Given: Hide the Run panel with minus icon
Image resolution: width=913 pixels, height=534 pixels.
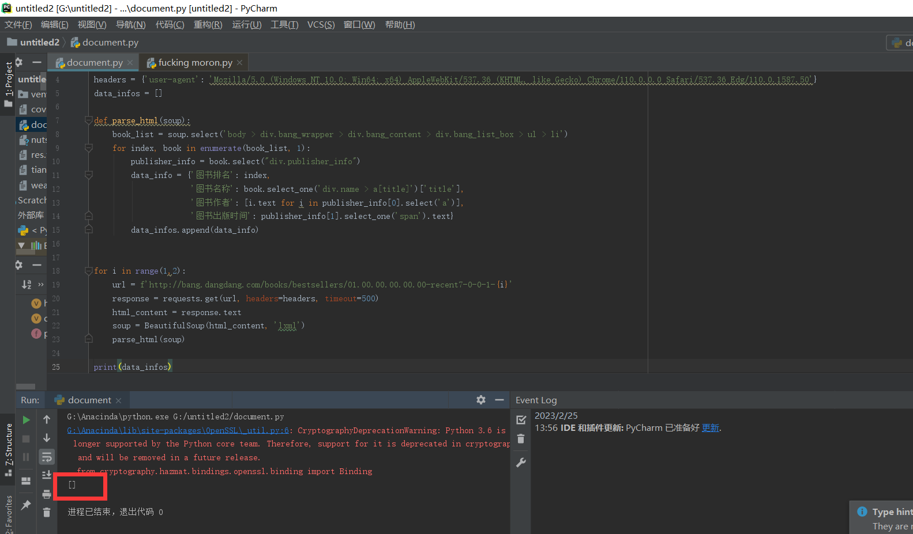Looking at the screenshot, I should tap(499, 400).
